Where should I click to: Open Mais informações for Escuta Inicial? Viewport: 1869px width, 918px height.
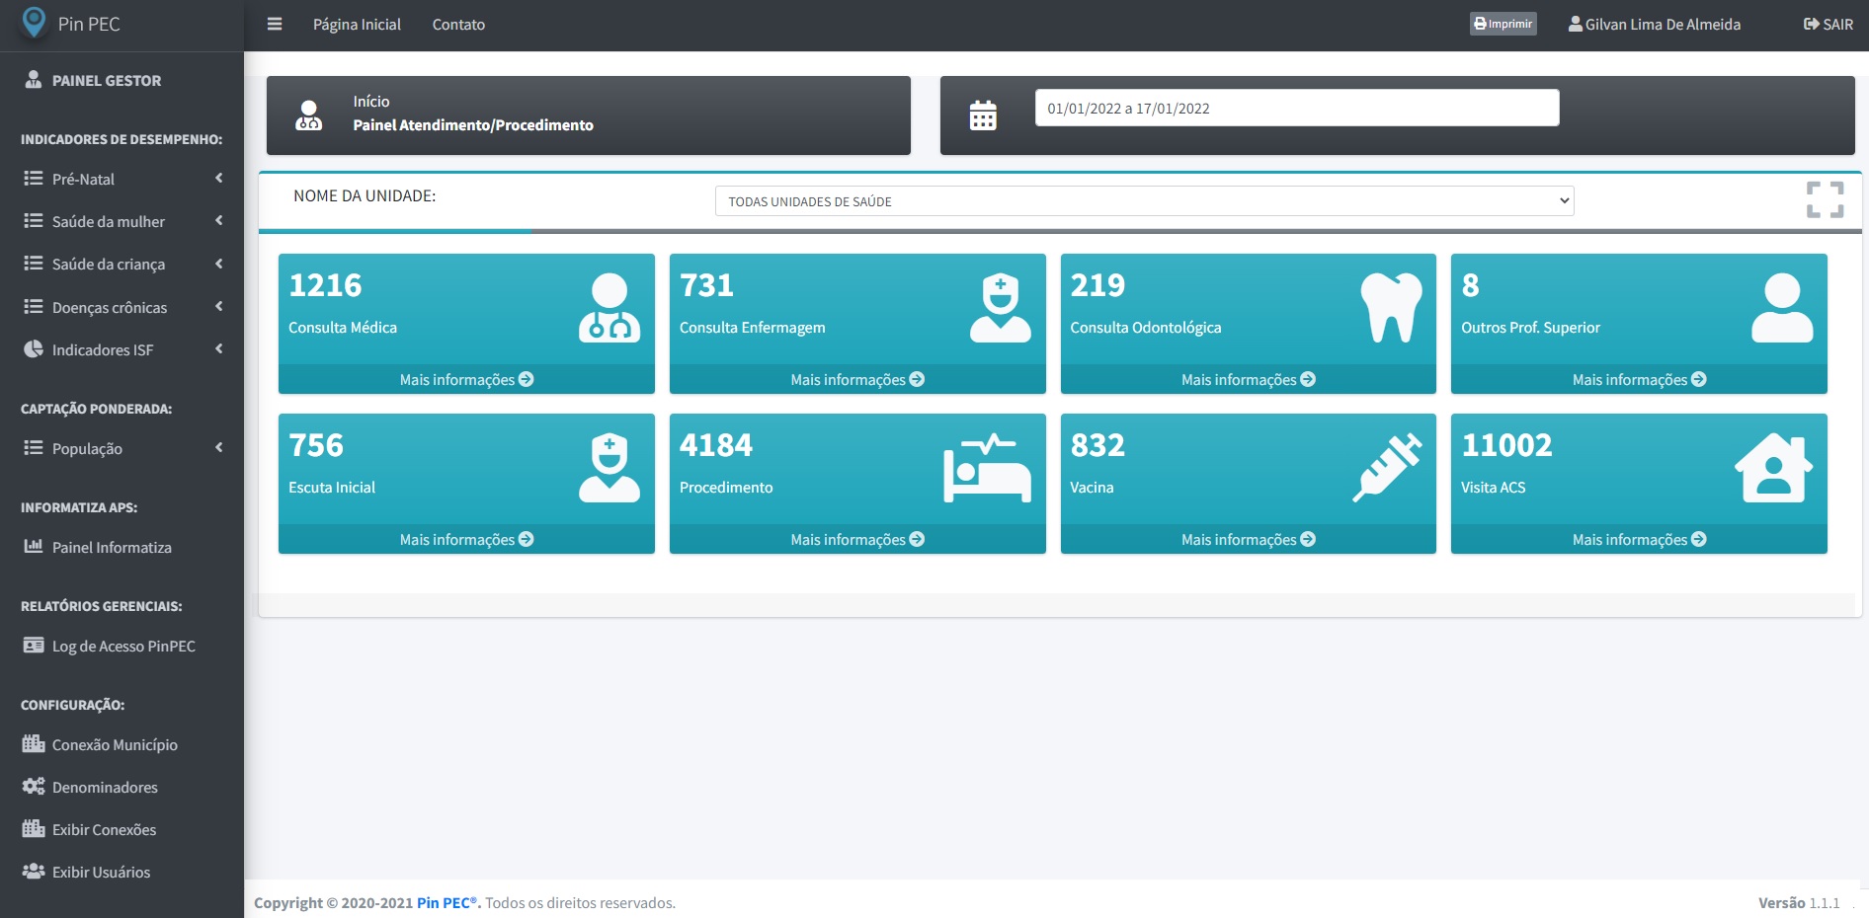pyautogui.click(x=466, y=539)
